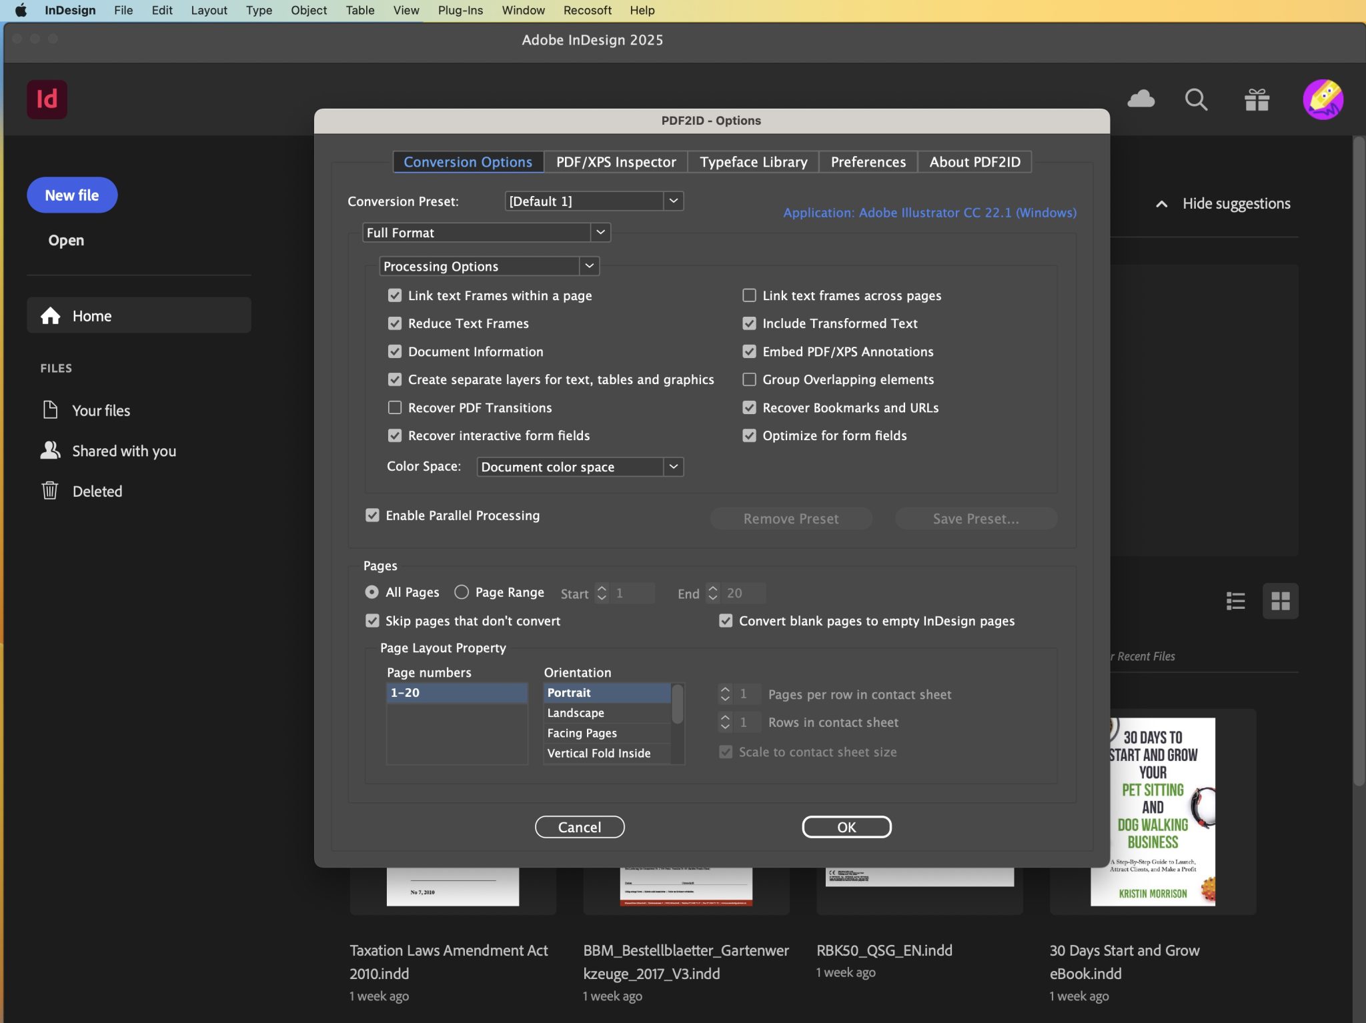1366x1023 pixels.
Task: Switch recent files to grid view
Action: [1280, 601]
